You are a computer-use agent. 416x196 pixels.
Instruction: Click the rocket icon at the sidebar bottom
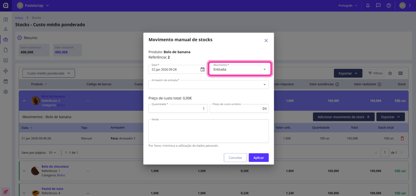pos(6,191)
